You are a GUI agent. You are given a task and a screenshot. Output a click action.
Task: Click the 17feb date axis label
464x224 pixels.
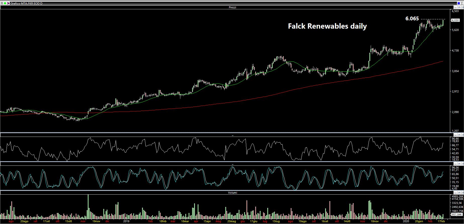coord(441,221)
